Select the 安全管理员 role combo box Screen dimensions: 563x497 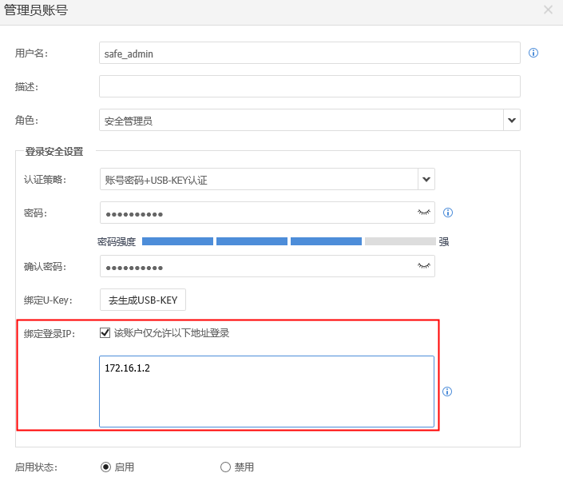[x=301, y=120]
